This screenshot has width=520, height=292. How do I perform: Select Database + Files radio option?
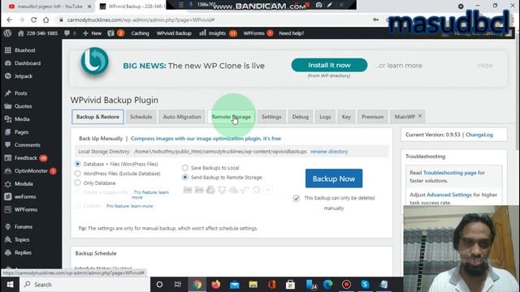[x=78, y=164]
